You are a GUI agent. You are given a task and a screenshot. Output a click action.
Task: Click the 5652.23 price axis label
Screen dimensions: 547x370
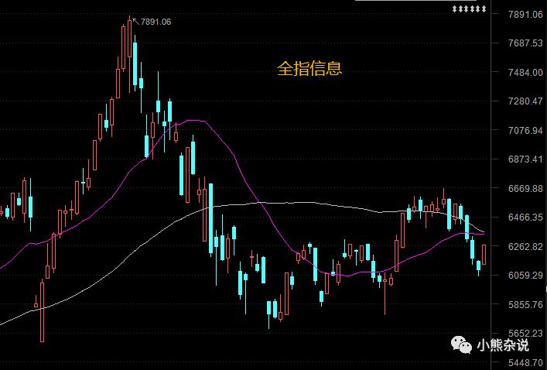(525, 334)
